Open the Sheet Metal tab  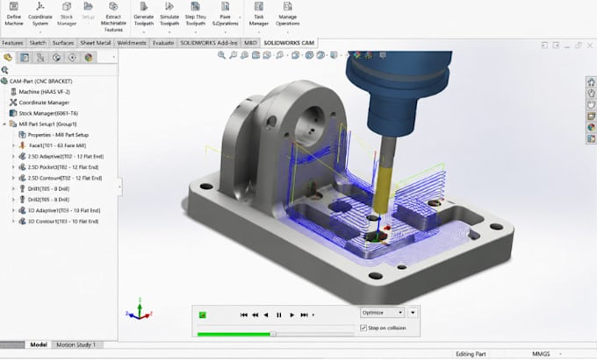[95, 43]
